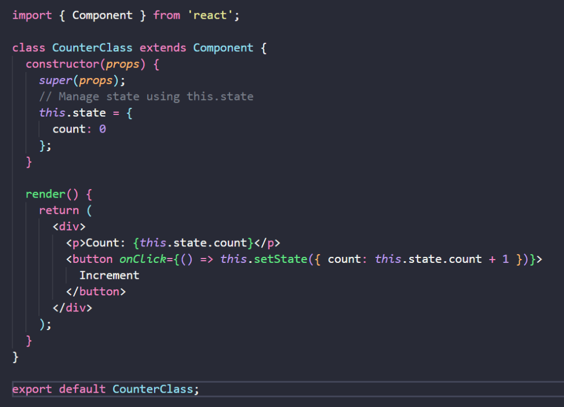Click the 0 value after count
Image resolution: width=564 pixels, height=407 pixels.
click(102, 129)
